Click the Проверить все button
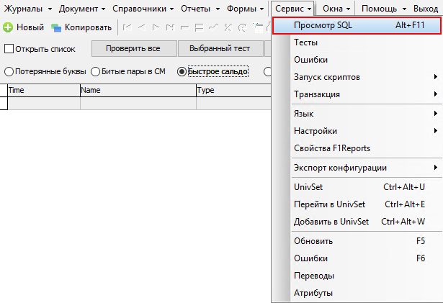This screenshot has height=303, width=443. click(133, 48)
